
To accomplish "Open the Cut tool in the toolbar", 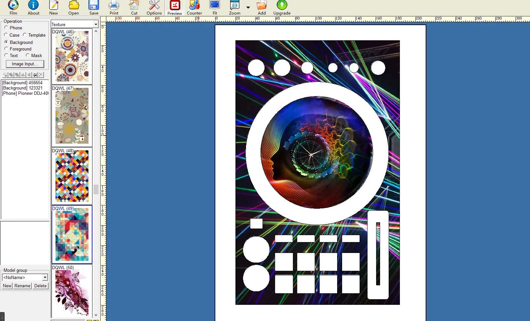I will click(134, 8).
